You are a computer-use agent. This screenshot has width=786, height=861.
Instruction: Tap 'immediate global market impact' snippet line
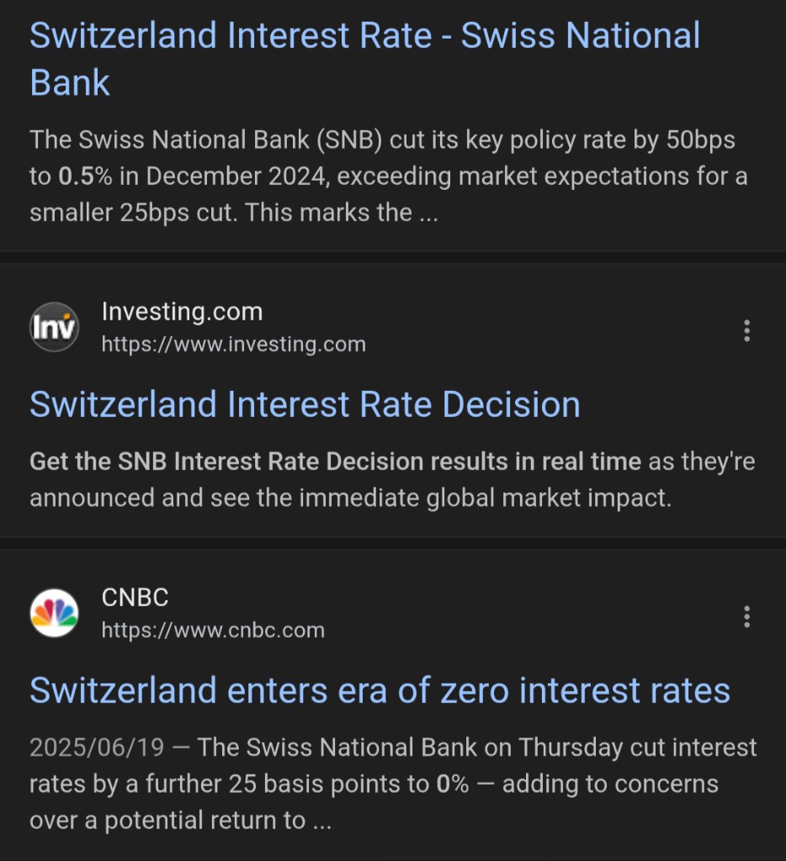coord(486,498)
